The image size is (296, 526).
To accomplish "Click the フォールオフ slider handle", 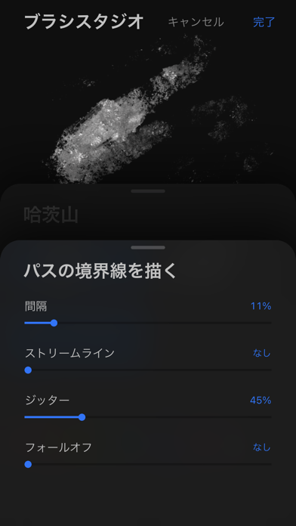I will coord(28,464).
